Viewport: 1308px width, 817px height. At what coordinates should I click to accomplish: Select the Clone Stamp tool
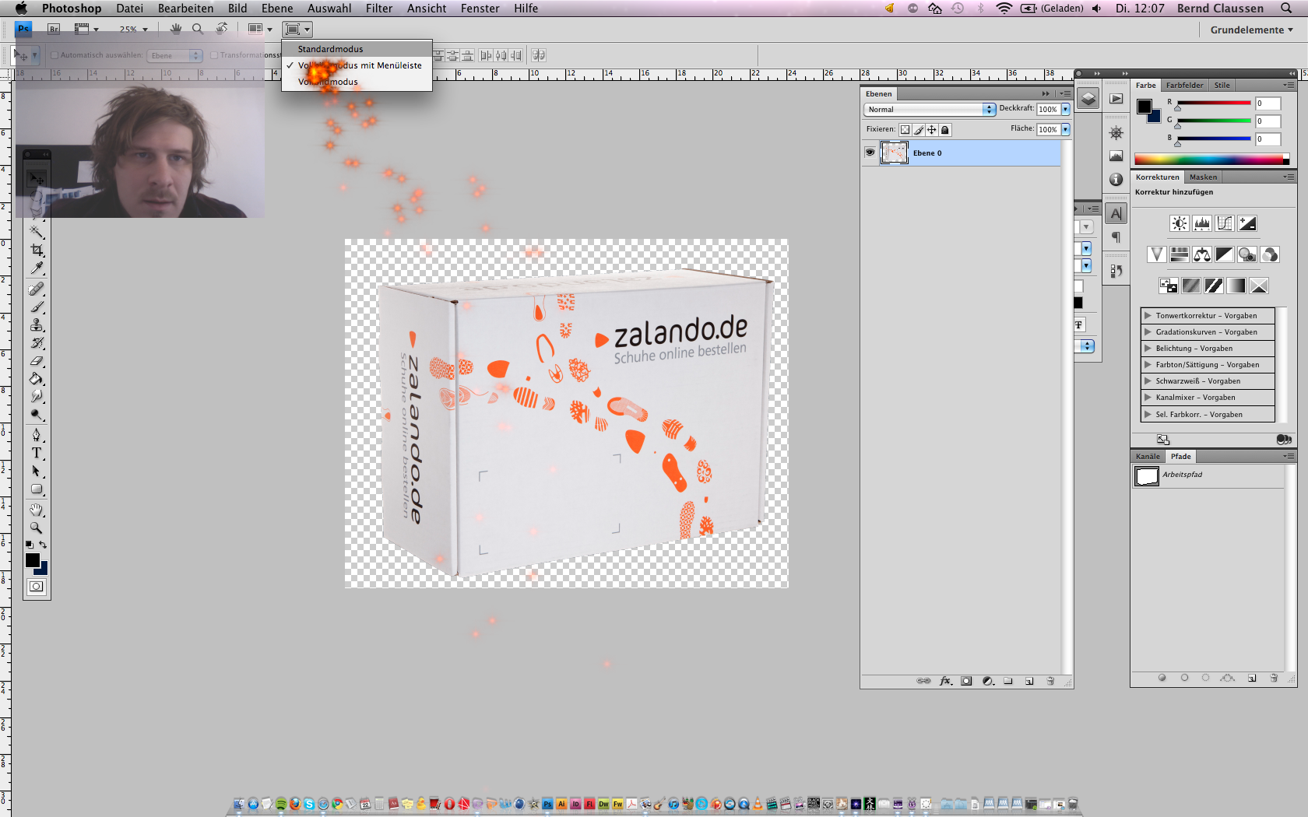(x=37, y=324)
